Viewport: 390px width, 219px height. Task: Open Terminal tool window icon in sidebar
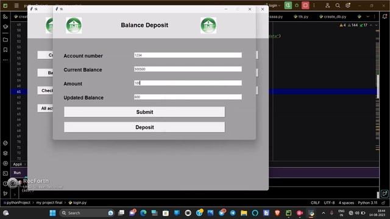(x=5, y=173)
